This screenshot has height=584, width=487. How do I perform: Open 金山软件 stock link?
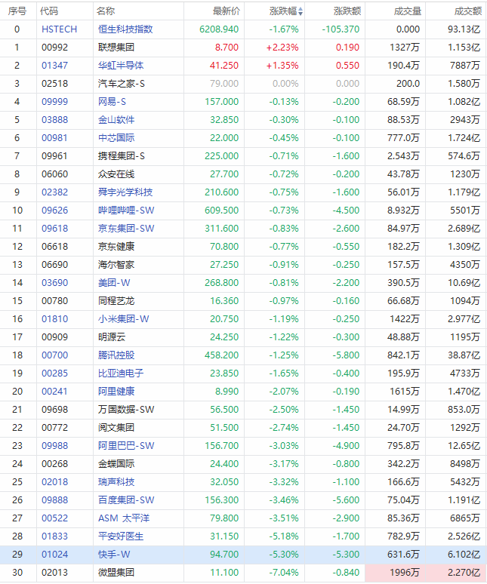[x=116, y=120]
